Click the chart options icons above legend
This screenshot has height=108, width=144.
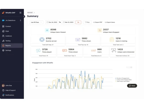coord(129,67)
